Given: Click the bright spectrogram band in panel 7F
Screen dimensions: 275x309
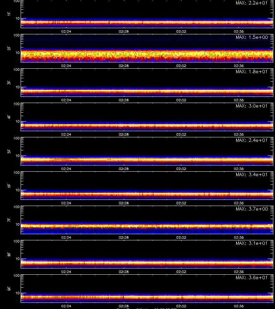Looking at the screenshot, I should pos(147,226).
